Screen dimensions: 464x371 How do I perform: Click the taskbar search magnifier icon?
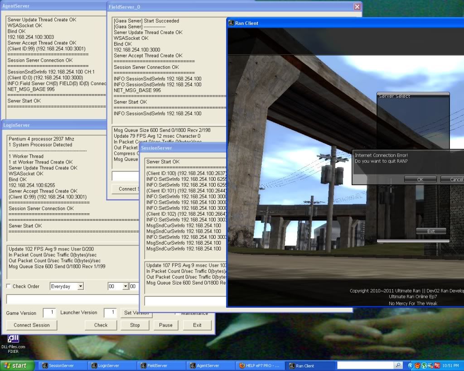tap(398, 365)
